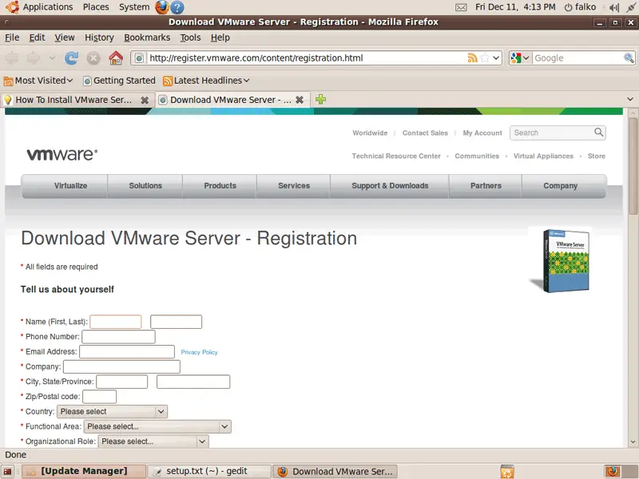The height and width of the screenshot is (479, 639).
Task: Open the Bookmarks menu
Action: pyautogui.click(x=147, y=38)
